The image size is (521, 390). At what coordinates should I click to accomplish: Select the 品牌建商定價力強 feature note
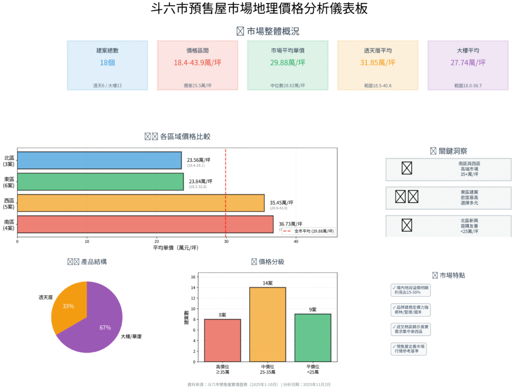click(x=411, y=310)
